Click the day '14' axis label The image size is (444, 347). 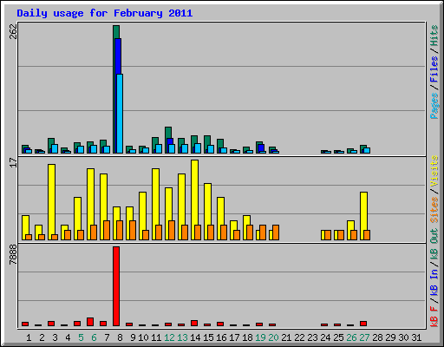tap(195, 337)
